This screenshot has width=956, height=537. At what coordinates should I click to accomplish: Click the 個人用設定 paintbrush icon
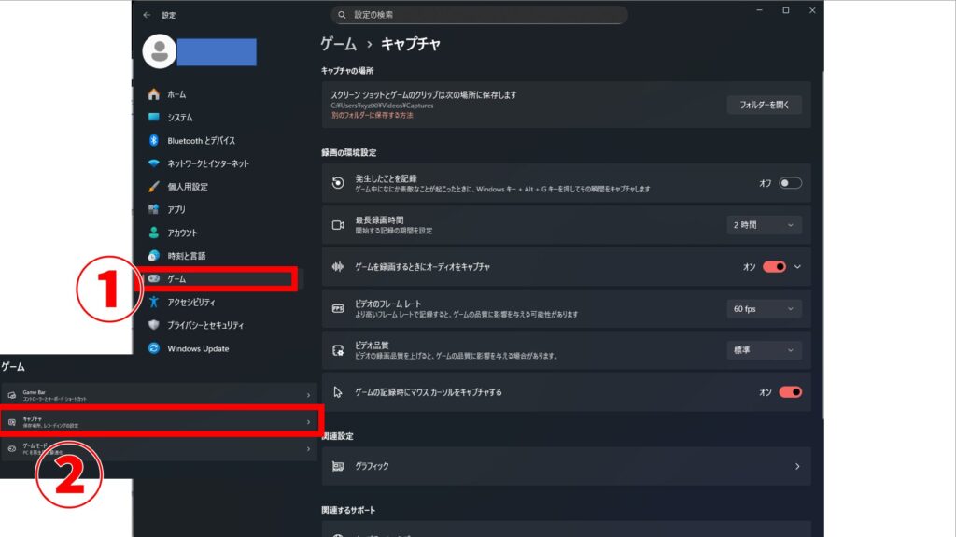point(154,186)
